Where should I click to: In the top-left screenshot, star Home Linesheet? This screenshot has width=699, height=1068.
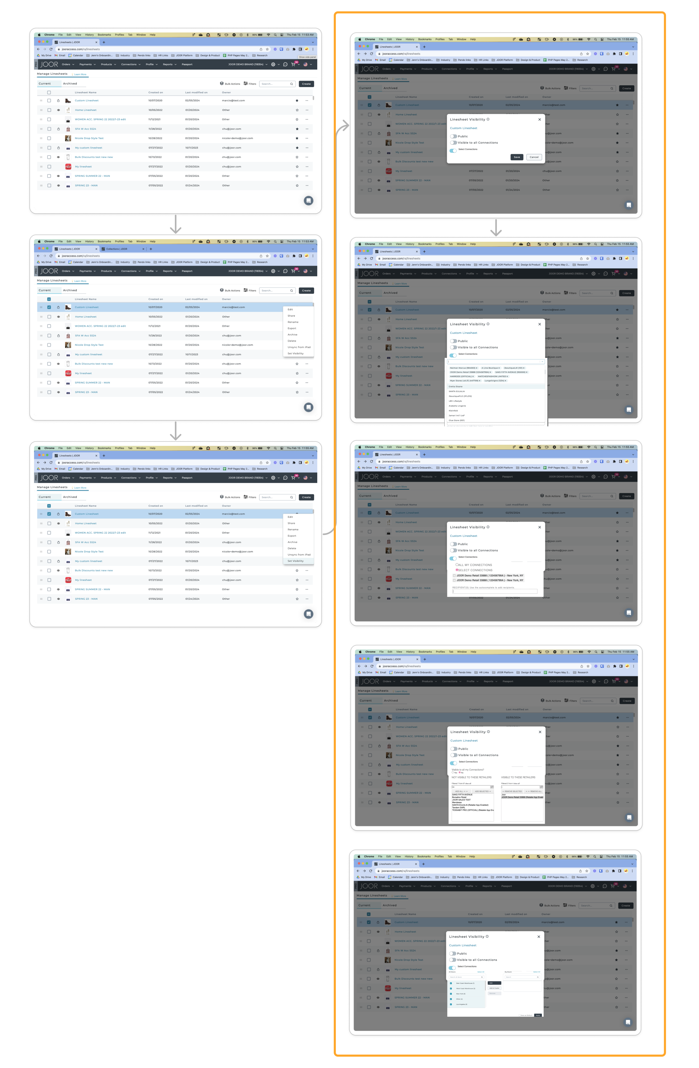point(297,110)
